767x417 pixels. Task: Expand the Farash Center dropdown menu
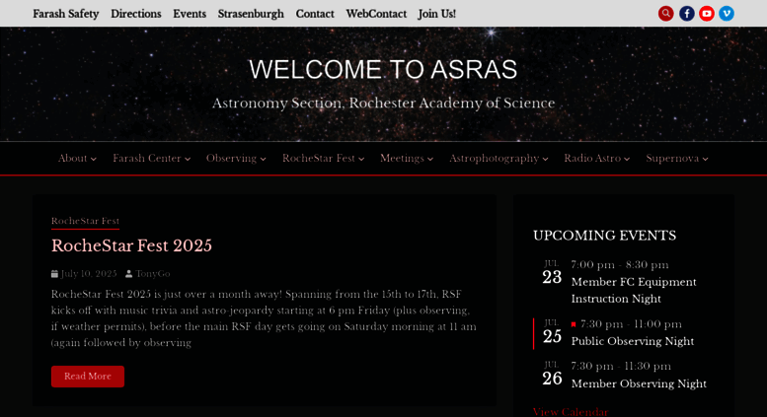coord(152,158)
